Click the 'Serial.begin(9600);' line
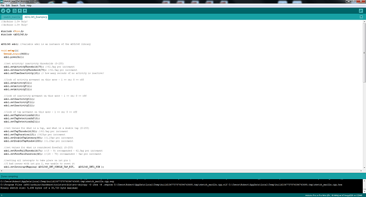 pyautogui.click(x=16, y=54)
